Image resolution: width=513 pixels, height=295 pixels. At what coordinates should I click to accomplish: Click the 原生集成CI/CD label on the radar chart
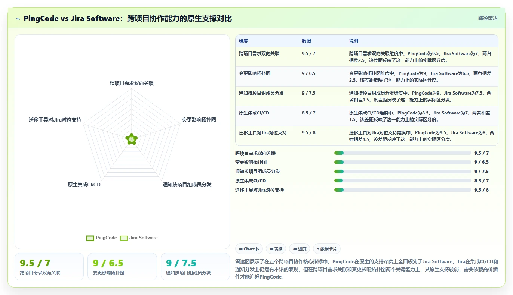point(84,185)
